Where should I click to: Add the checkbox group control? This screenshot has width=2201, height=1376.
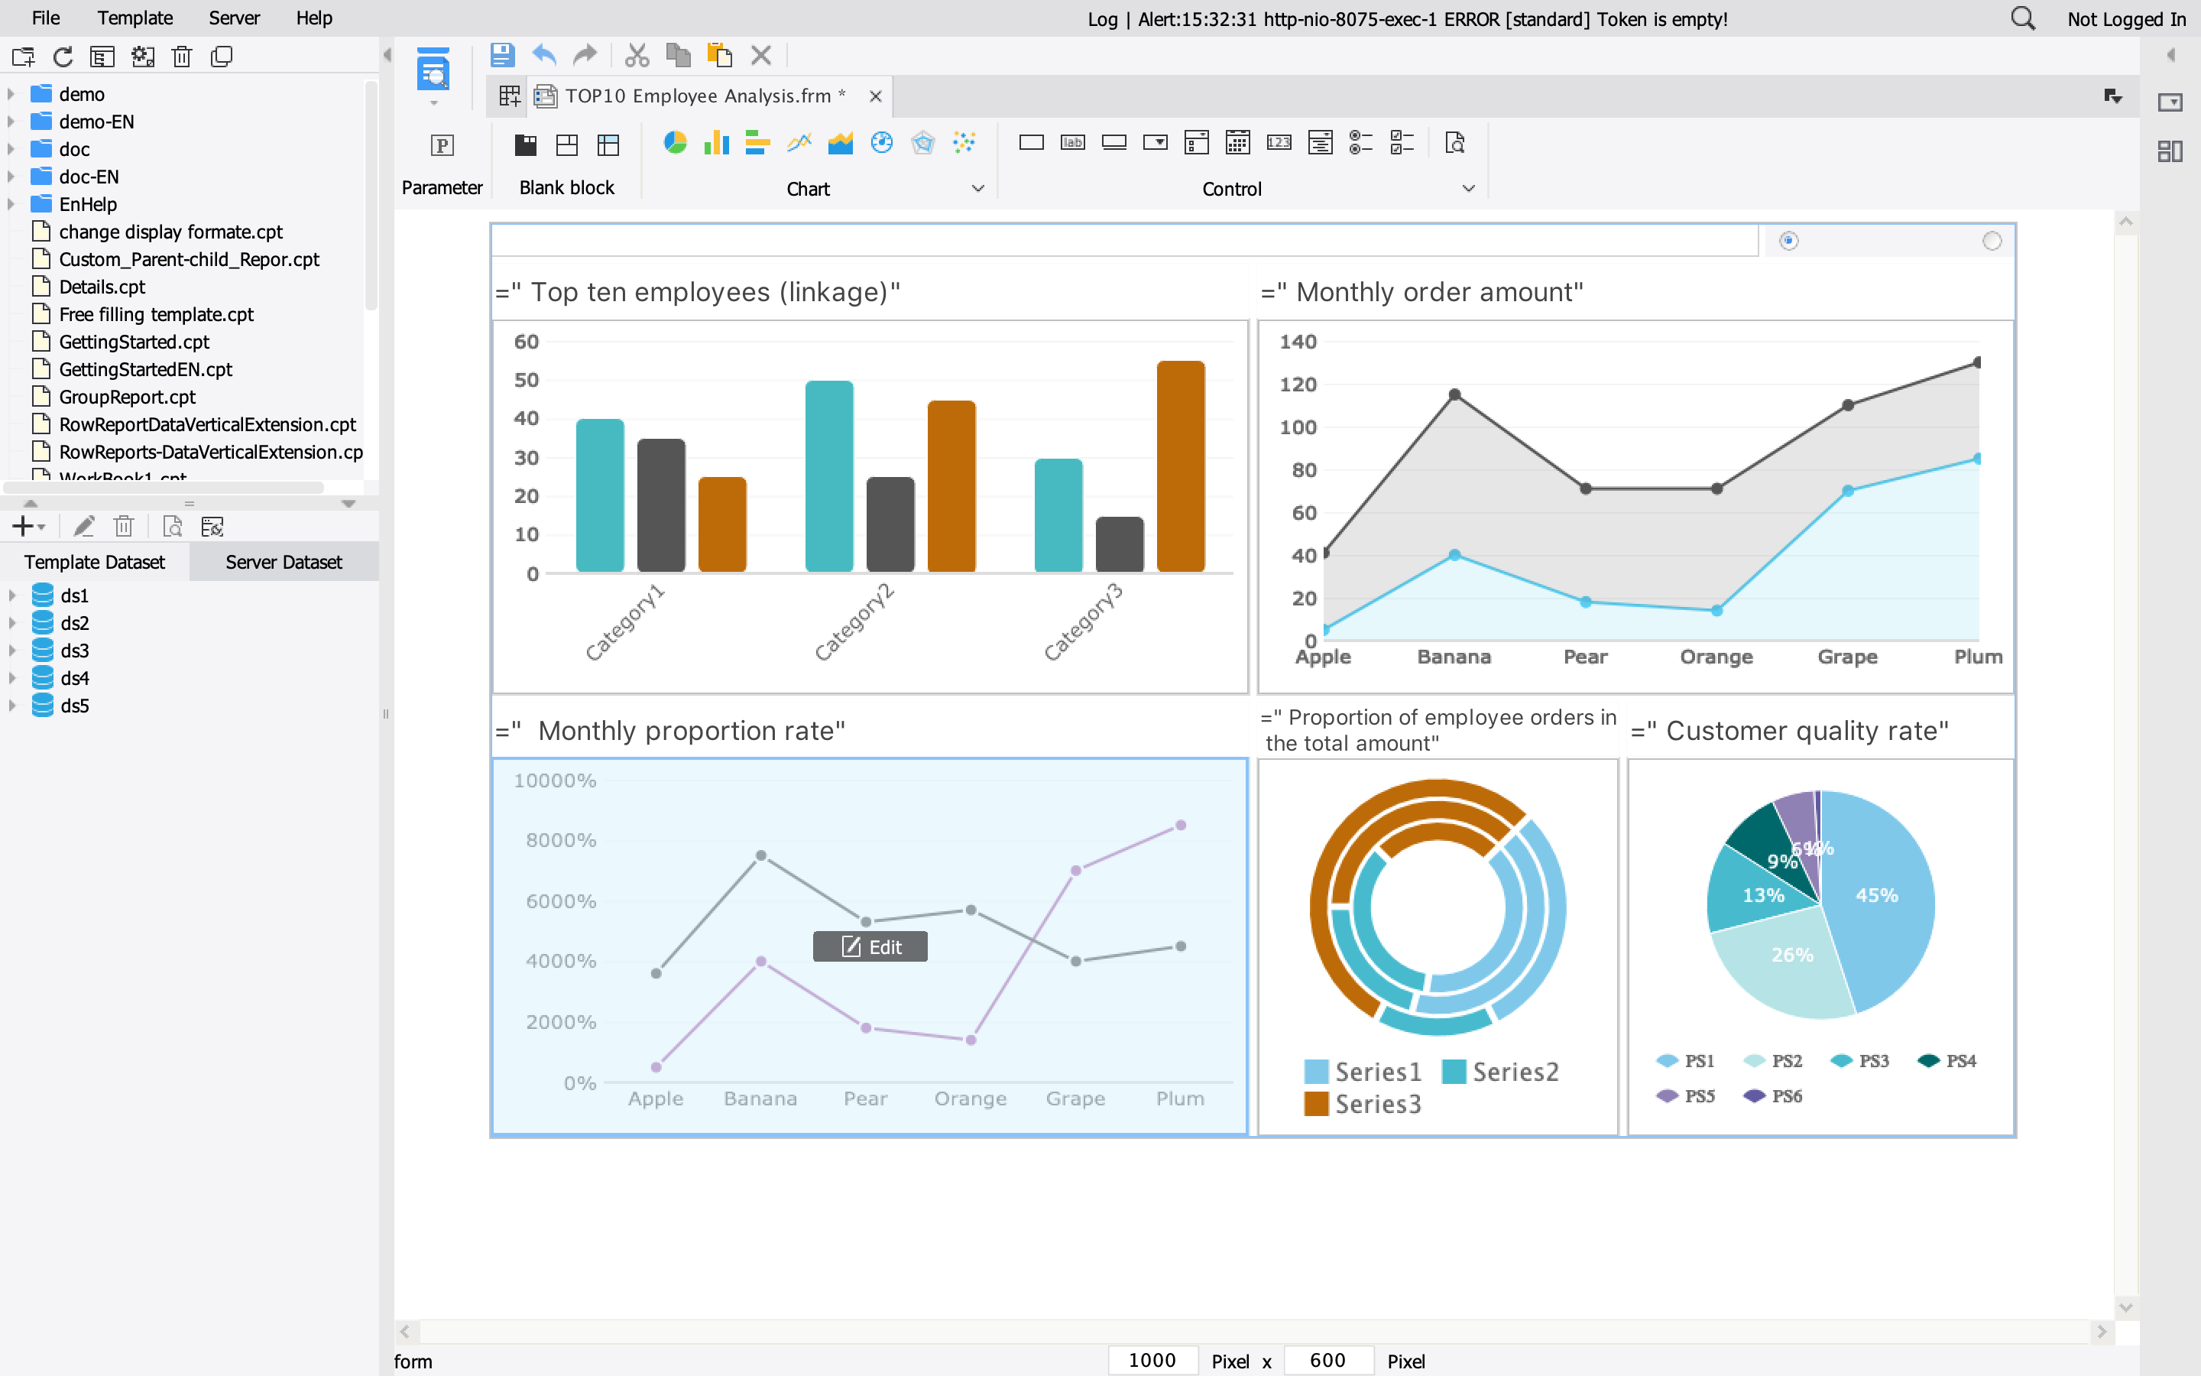click(1402, 143)
